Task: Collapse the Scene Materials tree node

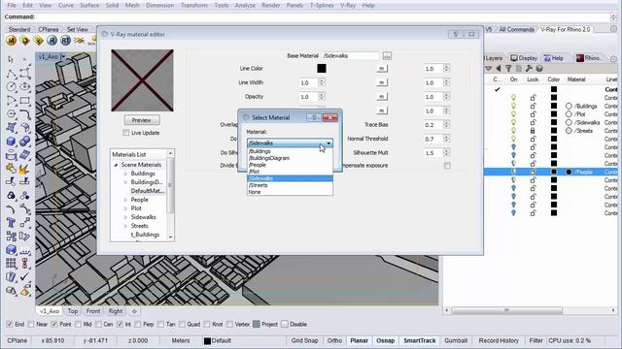Action: coord(116,165)
